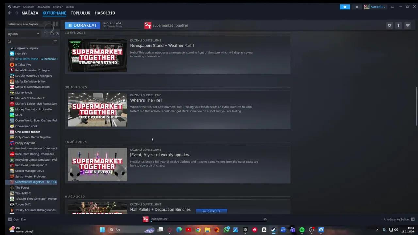Go forward with the right arrow
Screen dimensions: 418x235
click(17, 13)
